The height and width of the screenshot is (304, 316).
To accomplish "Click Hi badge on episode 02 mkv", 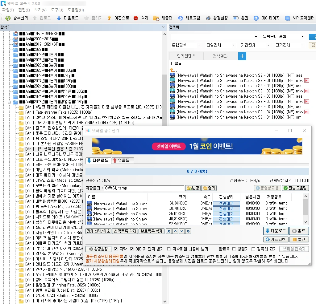I will pos(307,91).
